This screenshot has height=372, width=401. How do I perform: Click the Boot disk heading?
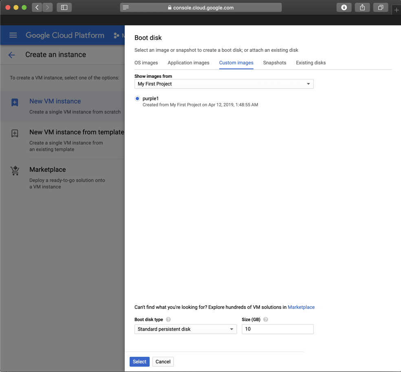(148, 38)
